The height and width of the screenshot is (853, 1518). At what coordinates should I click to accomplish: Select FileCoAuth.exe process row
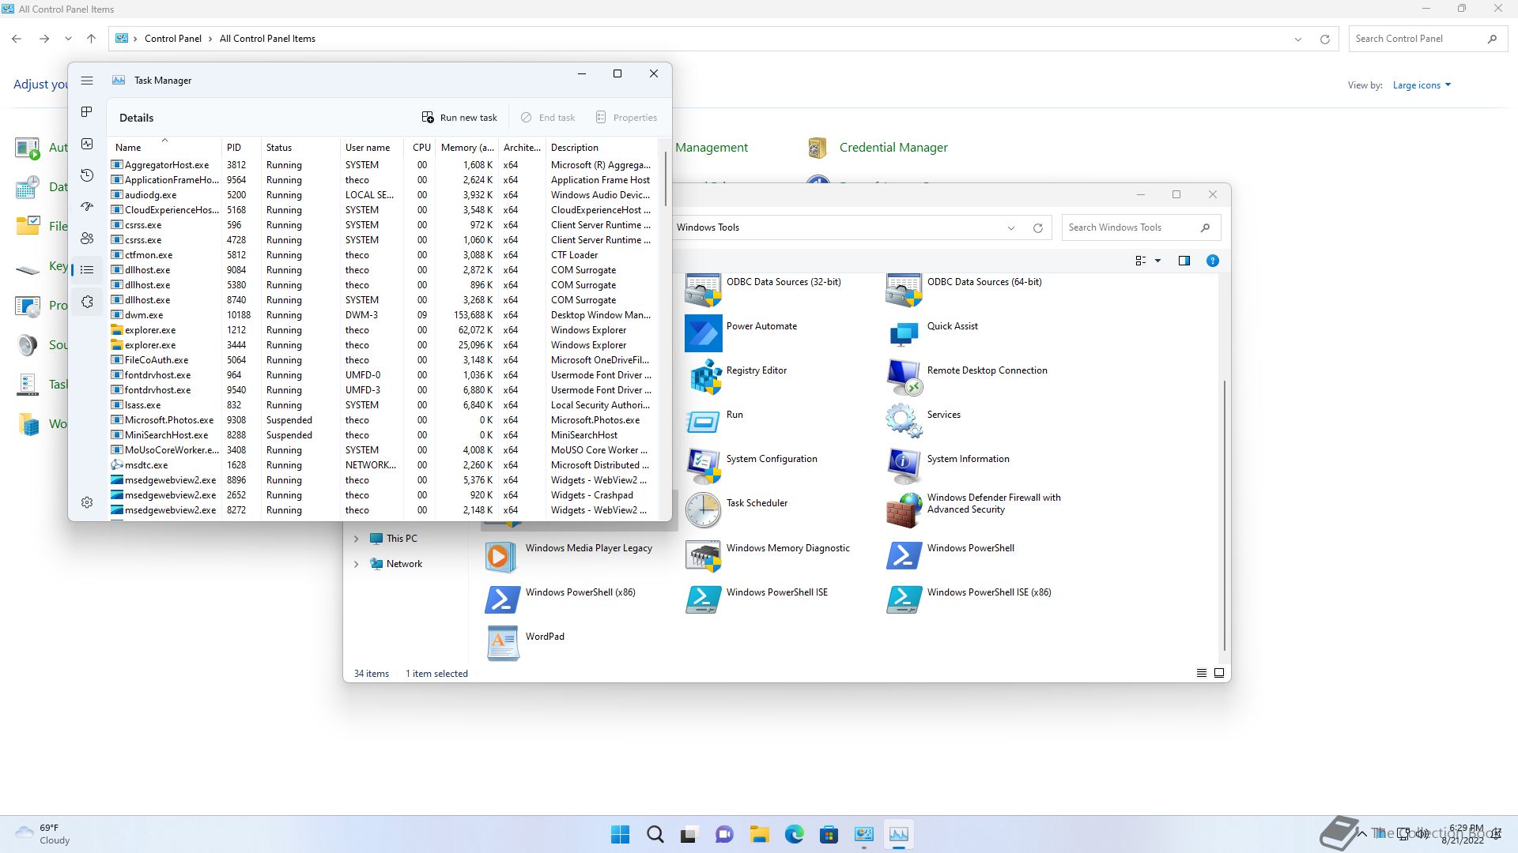(383, 360)
